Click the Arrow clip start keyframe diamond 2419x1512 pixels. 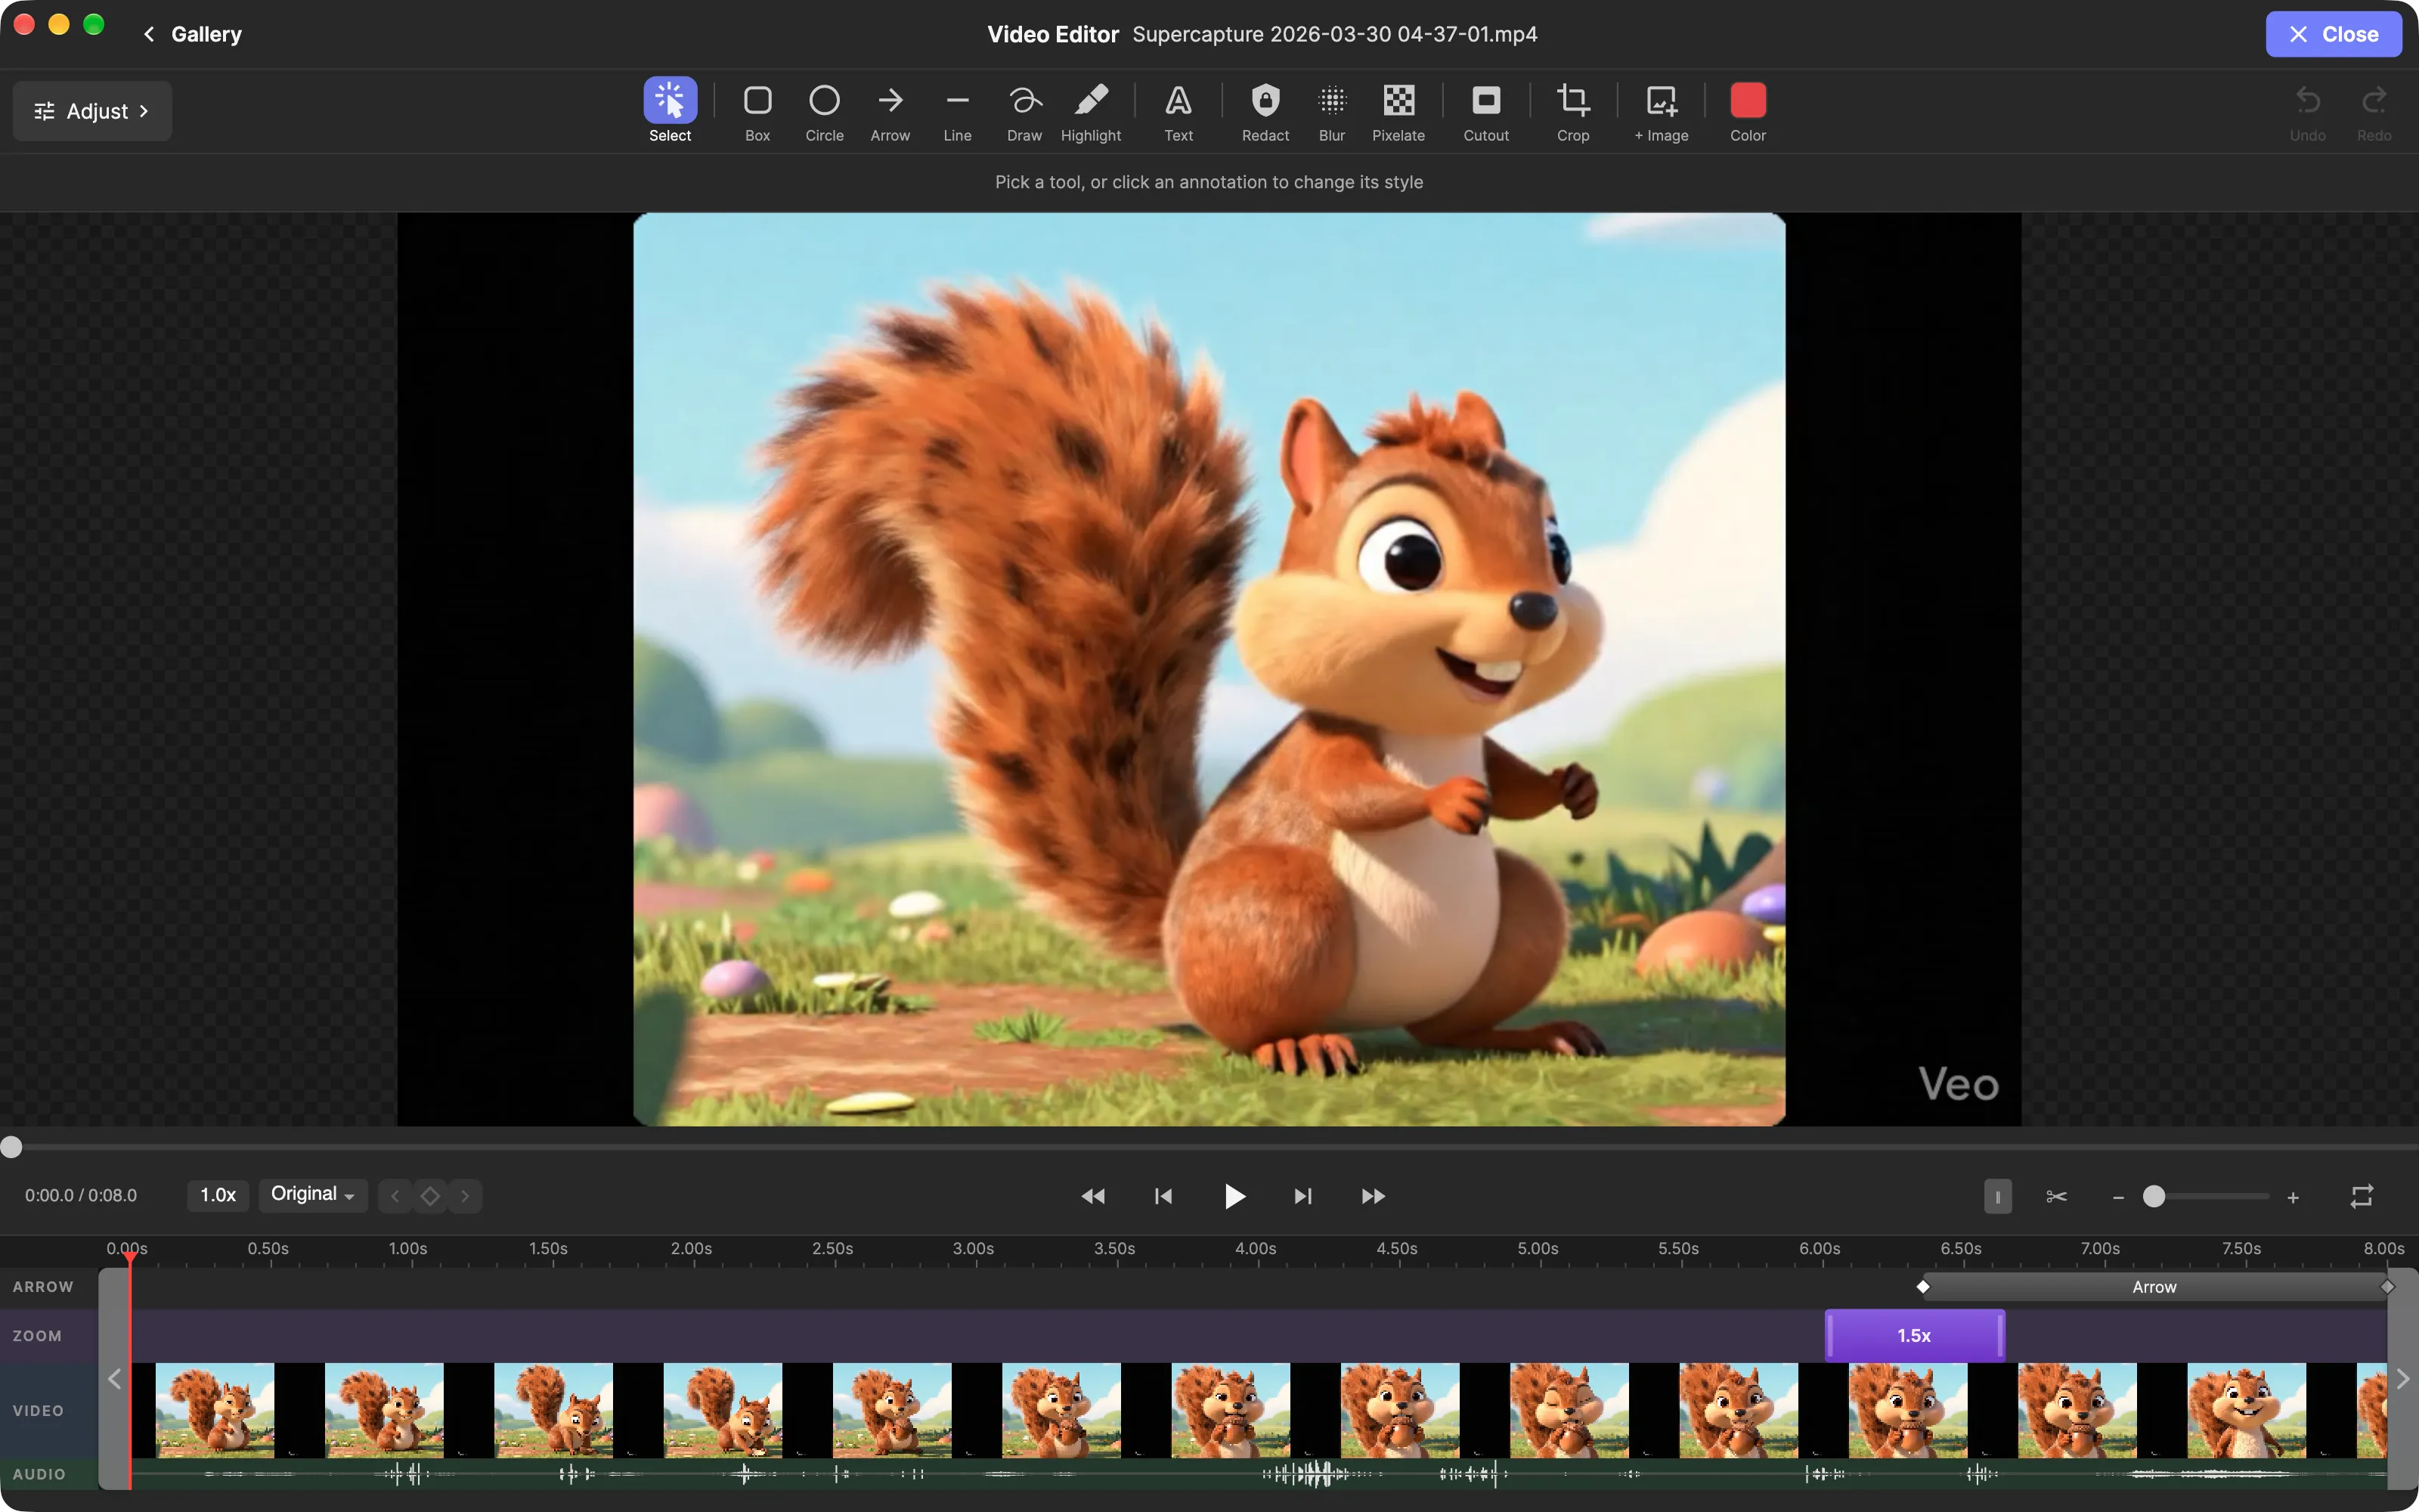pos(1922,1287)
